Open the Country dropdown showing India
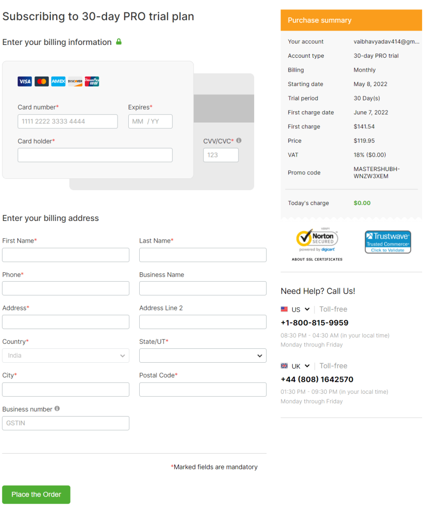This screenshot has width=426, height=506. (x=66, y=356)
